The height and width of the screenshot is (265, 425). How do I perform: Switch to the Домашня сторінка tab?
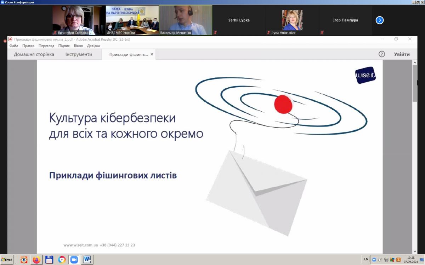34,54
